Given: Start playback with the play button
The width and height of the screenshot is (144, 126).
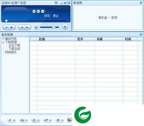Looking at the screenshot, I should (x=6, y=27).
